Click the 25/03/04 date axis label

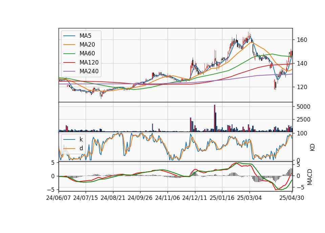[250, 198]
